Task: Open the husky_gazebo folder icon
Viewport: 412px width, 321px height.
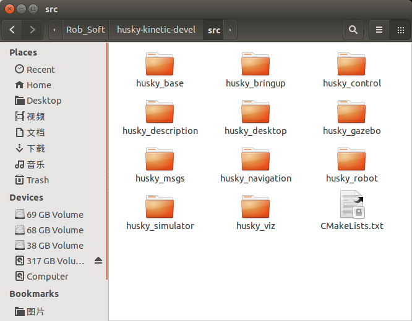Action: pos(351,112)
